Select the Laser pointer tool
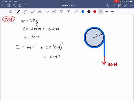The height and width of the screenshot is (101, 134). (x=76, y=12)
